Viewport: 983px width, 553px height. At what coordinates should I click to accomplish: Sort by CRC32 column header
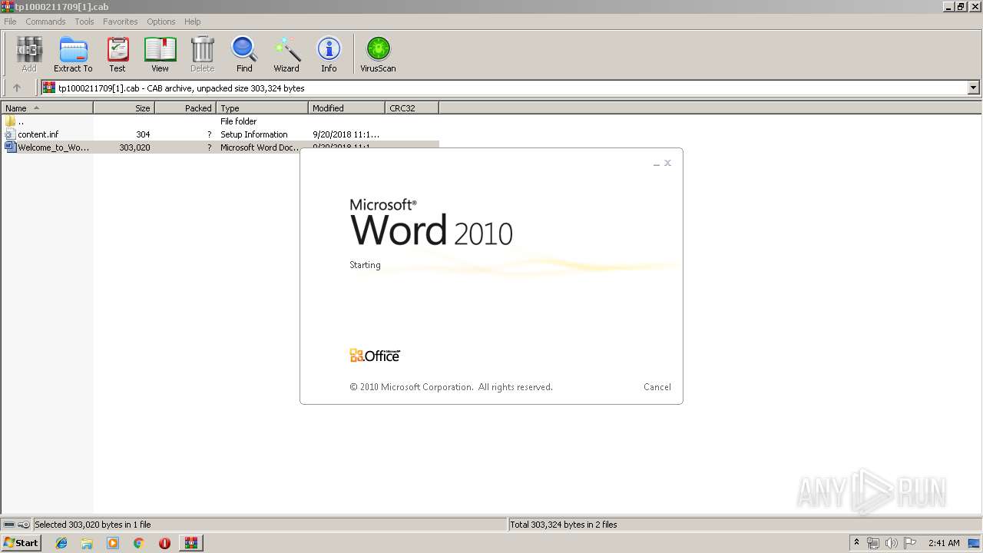[412, 108]
